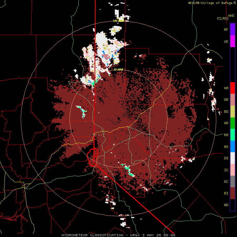The image size is (237, 237).
Task: Click the BD legend label
Action: pyautogui.click(x=226, y=112)
